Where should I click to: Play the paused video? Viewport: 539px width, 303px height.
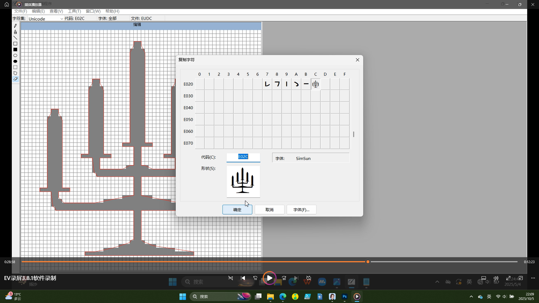269,278
